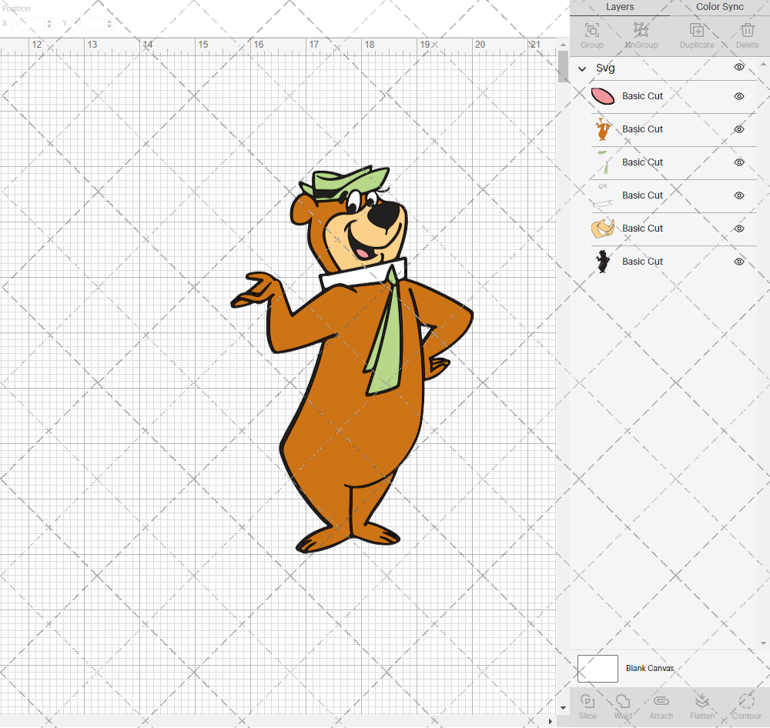Click the X position stepper arrows
Viewport: 770px width, 728px height.
pos(49,23)
